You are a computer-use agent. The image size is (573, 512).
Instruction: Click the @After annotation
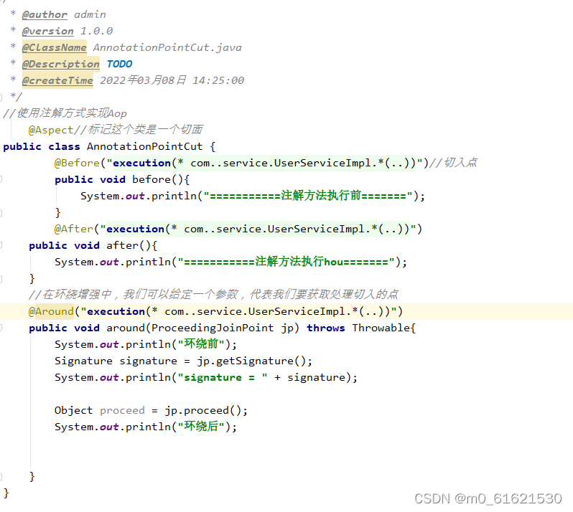73,229
